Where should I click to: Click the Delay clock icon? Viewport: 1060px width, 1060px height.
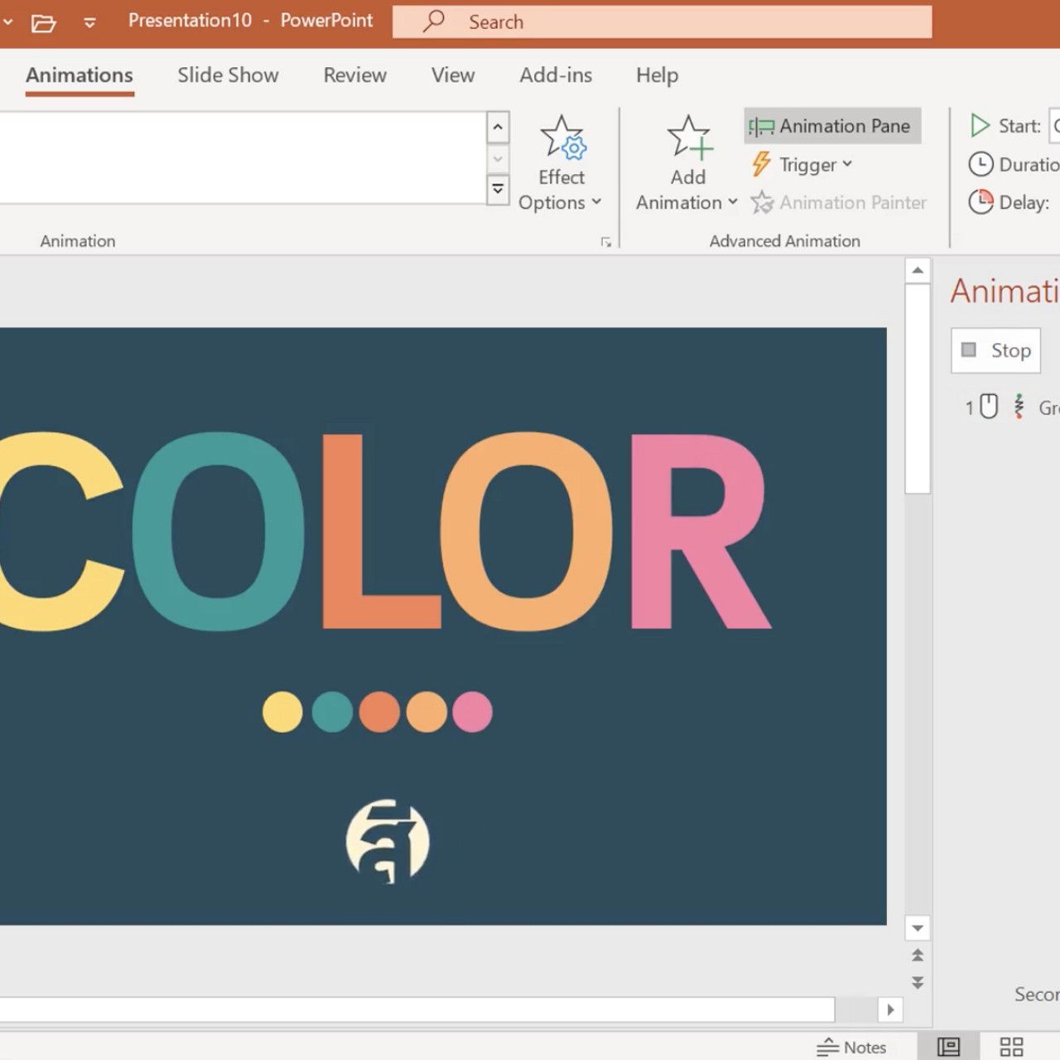980,201
